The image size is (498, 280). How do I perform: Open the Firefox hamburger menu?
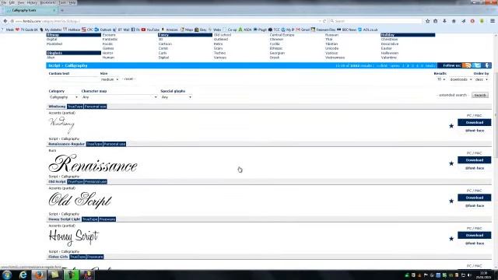pyautogui.click(x=493, y=21)
